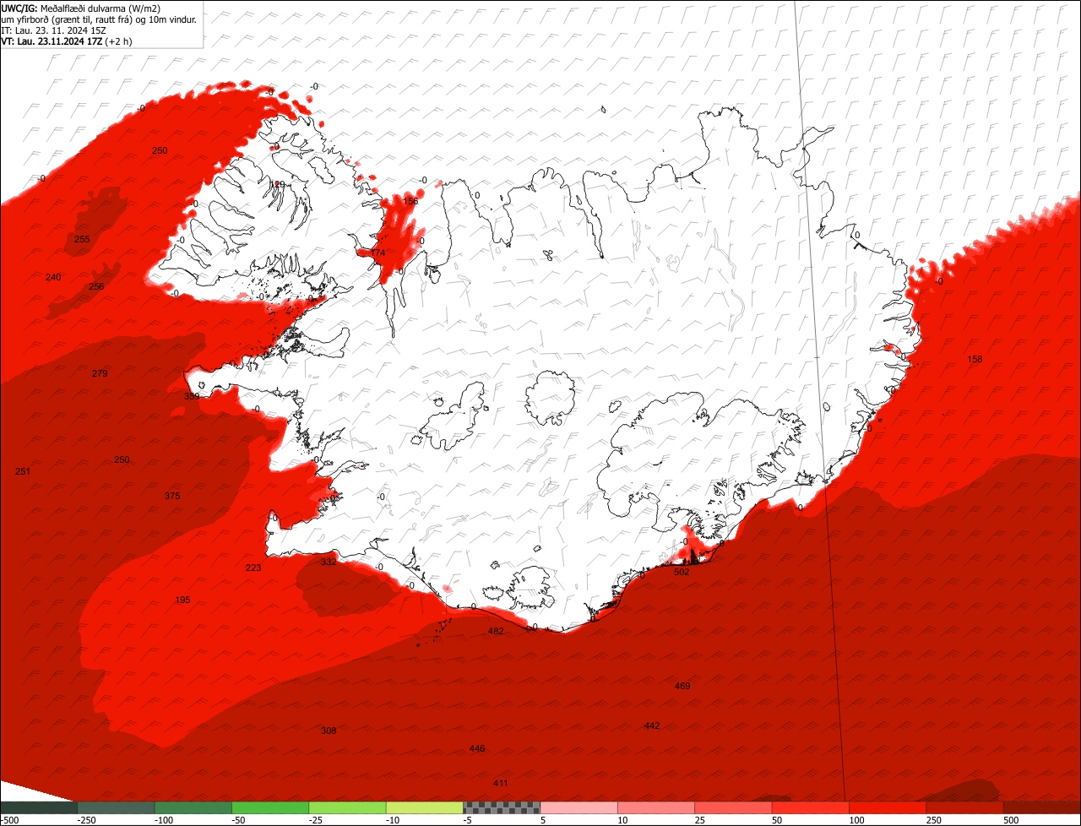Click the red swatch between 50 and 100
This screenshot has width=1081, height=826.
811,807
